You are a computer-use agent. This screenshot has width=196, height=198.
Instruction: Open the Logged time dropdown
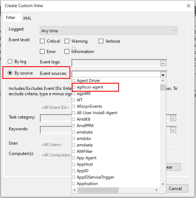click(x=108, y=31)
